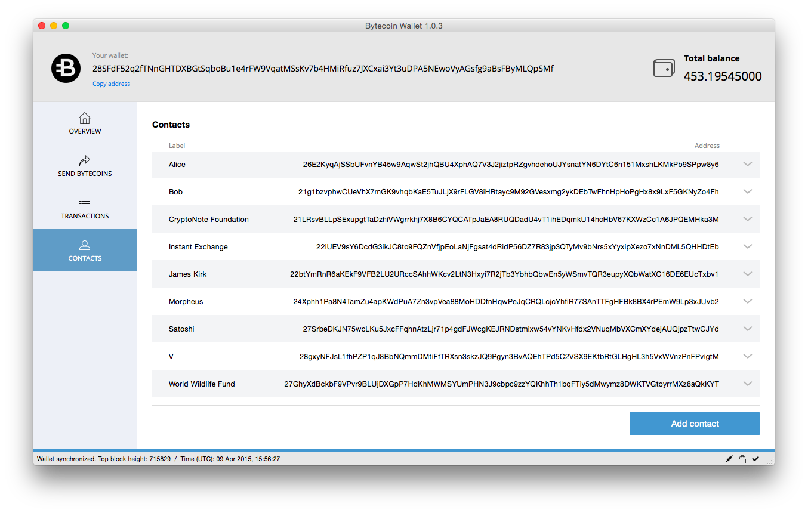Click the Transactions list icon

click(x=85, y=203)
